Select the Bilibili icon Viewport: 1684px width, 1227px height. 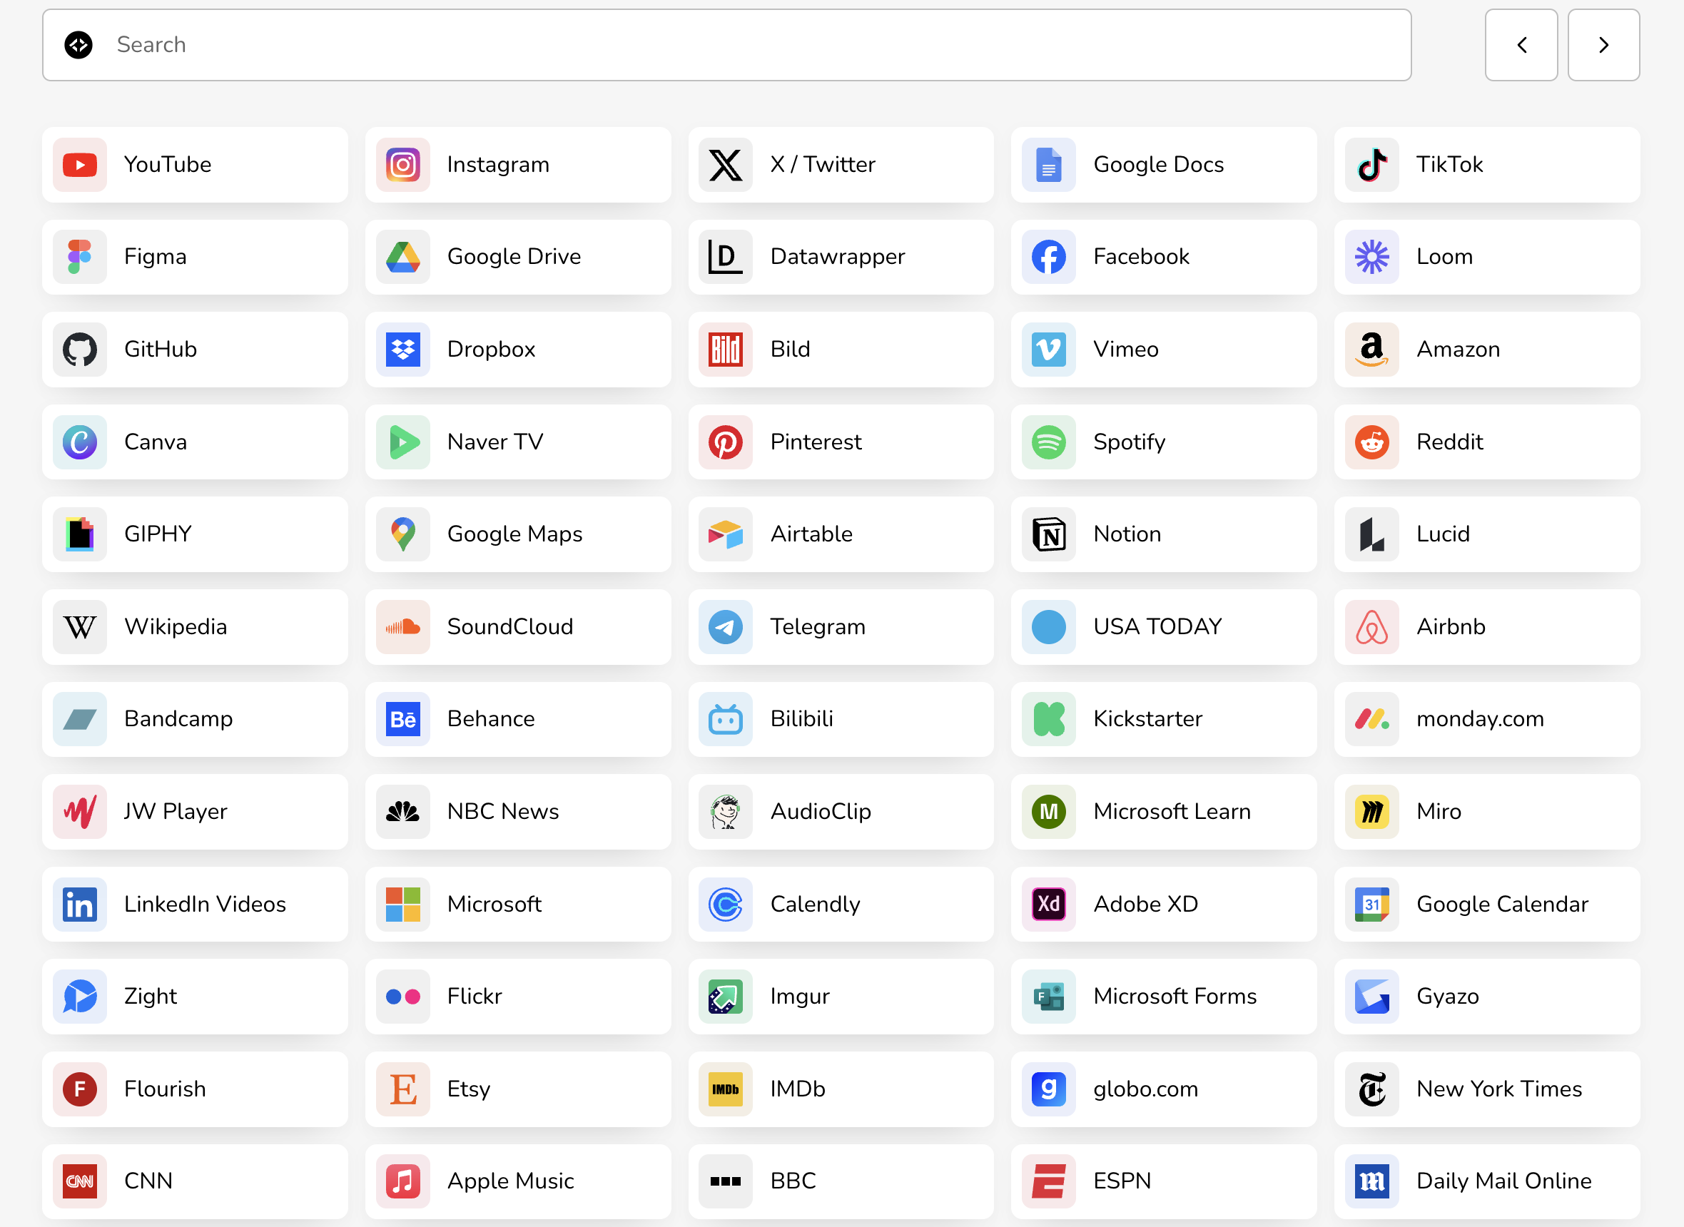pos(725,719)
